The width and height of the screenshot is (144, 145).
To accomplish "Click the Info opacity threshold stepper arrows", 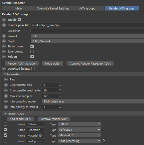I will click(x=60, y=107).
